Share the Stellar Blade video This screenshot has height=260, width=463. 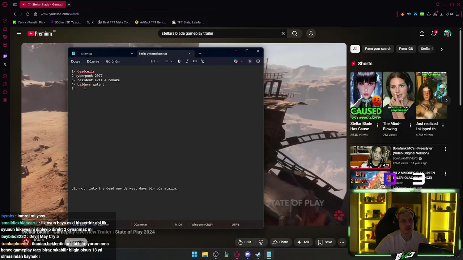coord(280,242)
